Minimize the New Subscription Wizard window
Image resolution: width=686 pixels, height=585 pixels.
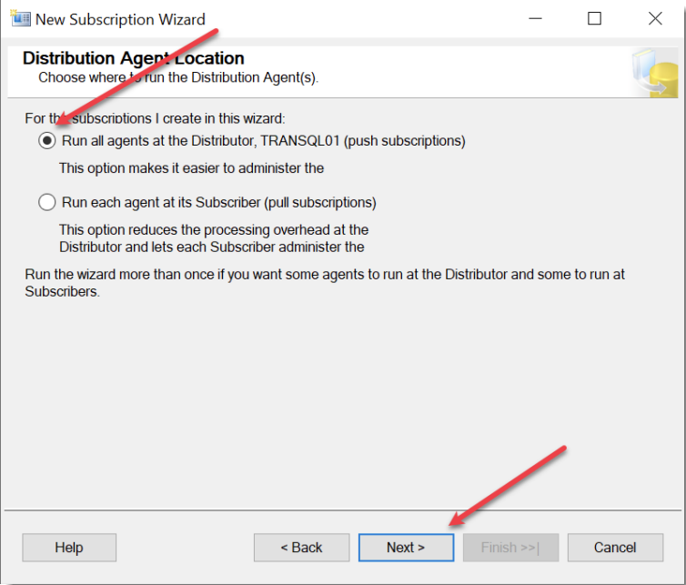pyautogui.click(x=535, y=18)
